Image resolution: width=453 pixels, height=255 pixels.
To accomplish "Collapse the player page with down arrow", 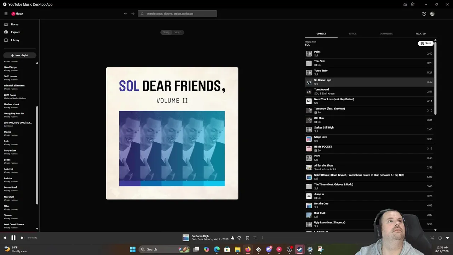I will pos(447,238).
